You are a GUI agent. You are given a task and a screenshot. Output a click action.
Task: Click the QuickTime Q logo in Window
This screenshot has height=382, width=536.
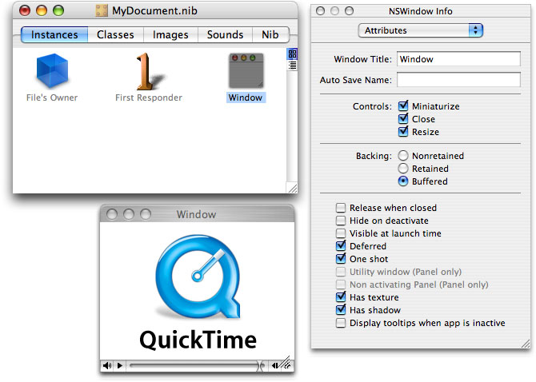tap(198, 277)
